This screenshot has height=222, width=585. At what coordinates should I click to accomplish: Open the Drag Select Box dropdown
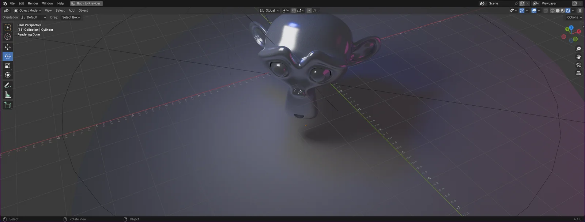(x=71, y=18)
